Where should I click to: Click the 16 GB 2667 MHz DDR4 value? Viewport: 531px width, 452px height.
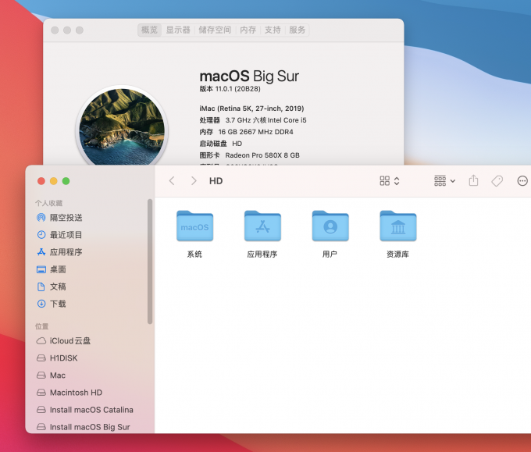point(255,132)
